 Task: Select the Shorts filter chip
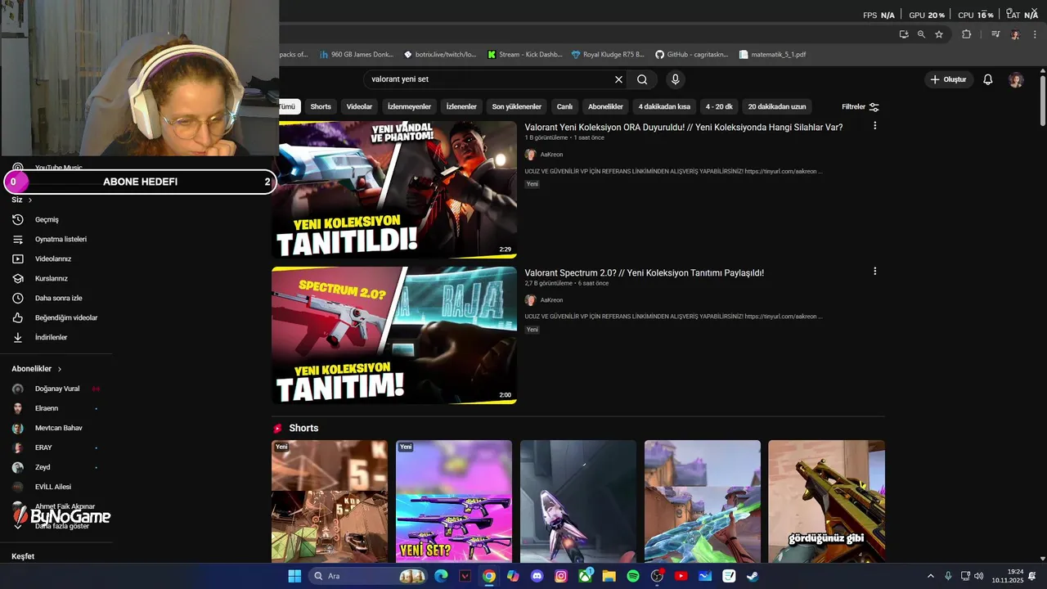click(x=321, y=106)
